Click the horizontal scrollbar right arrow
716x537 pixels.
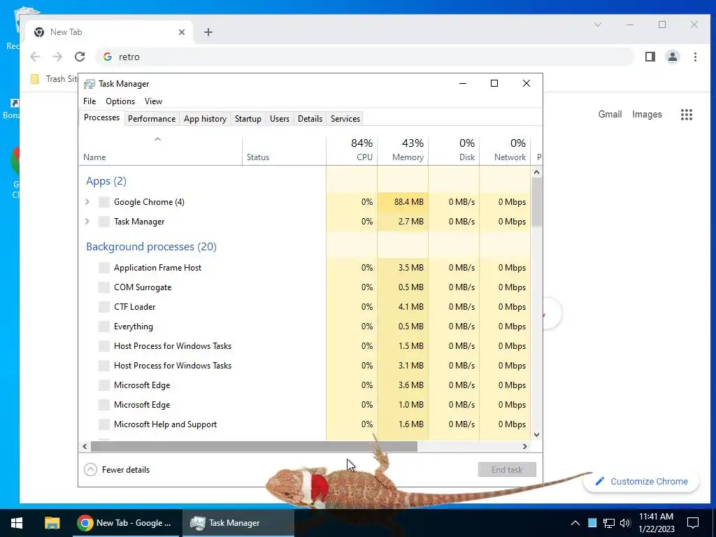pos(524,446)
